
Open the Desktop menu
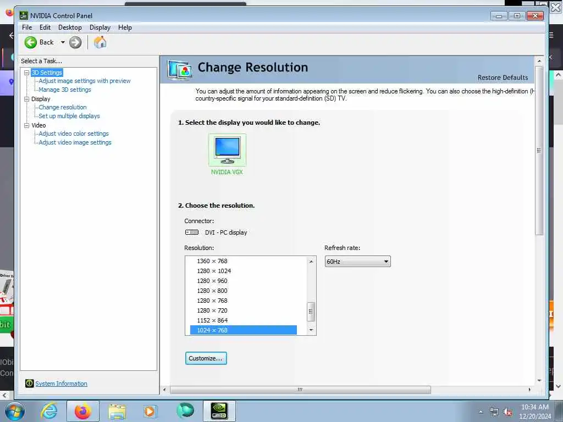pyautogui.click(x=70, y=27)
